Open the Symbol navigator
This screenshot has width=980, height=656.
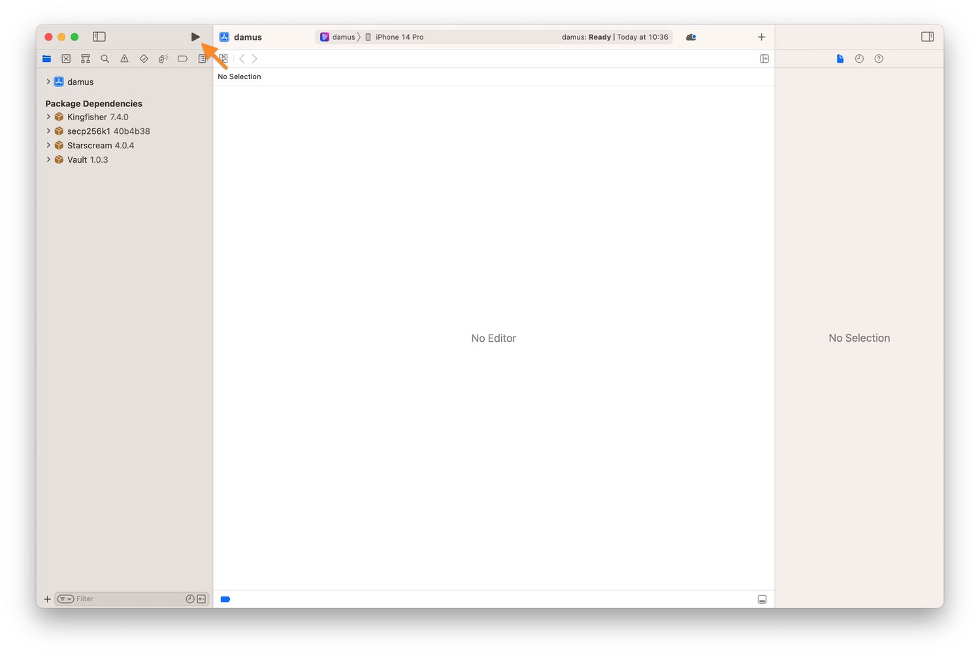point(86,59)
